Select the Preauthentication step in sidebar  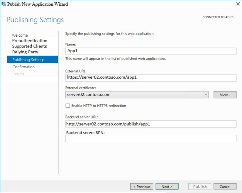(30, 40)
